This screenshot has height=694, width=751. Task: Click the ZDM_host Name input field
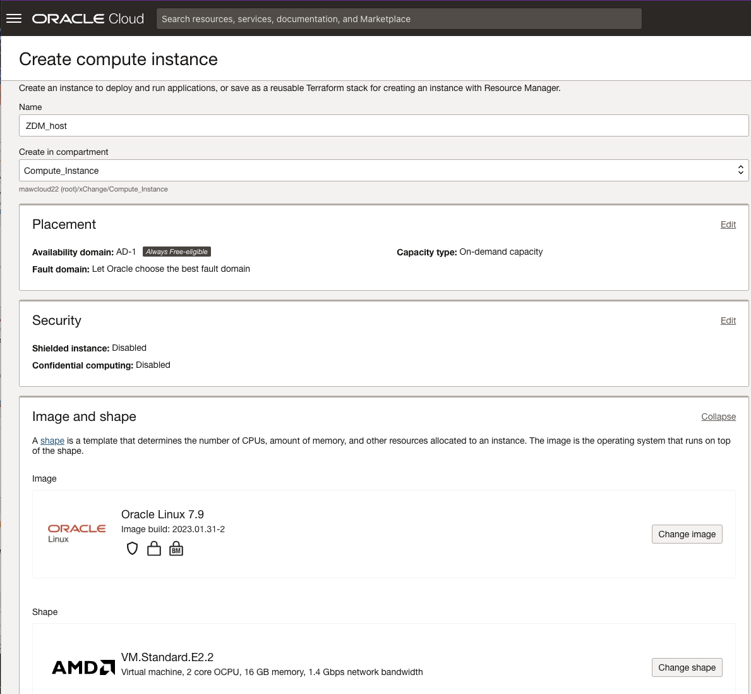coord(383,126)
